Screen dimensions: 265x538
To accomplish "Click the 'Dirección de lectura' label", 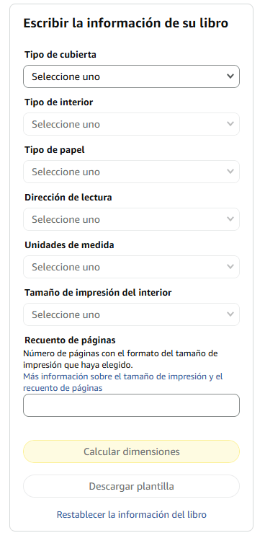I will 68,198.
